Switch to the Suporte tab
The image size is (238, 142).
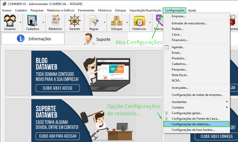click(x=97, y=39)
